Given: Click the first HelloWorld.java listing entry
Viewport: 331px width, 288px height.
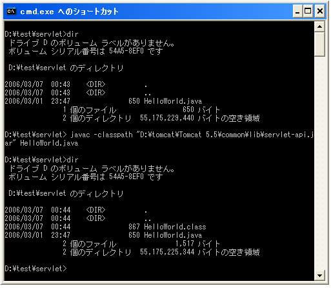Looking at the screenshot, I should coord(173,101).
